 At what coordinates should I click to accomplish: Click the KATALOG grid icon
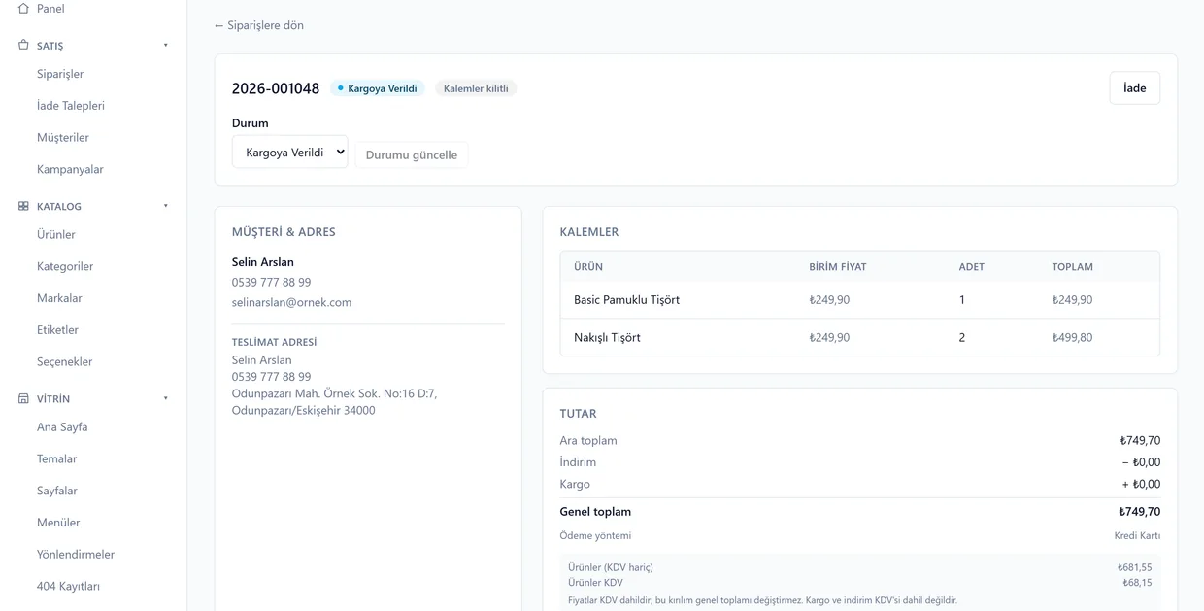pyautogui.click(x=23, y=206)
